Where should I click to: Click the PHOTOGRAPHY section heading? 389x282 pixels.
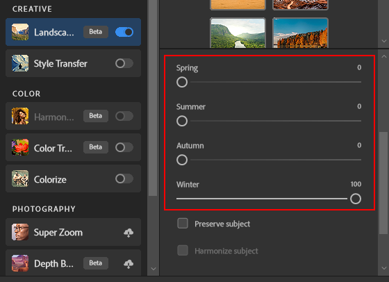point(44,209)
